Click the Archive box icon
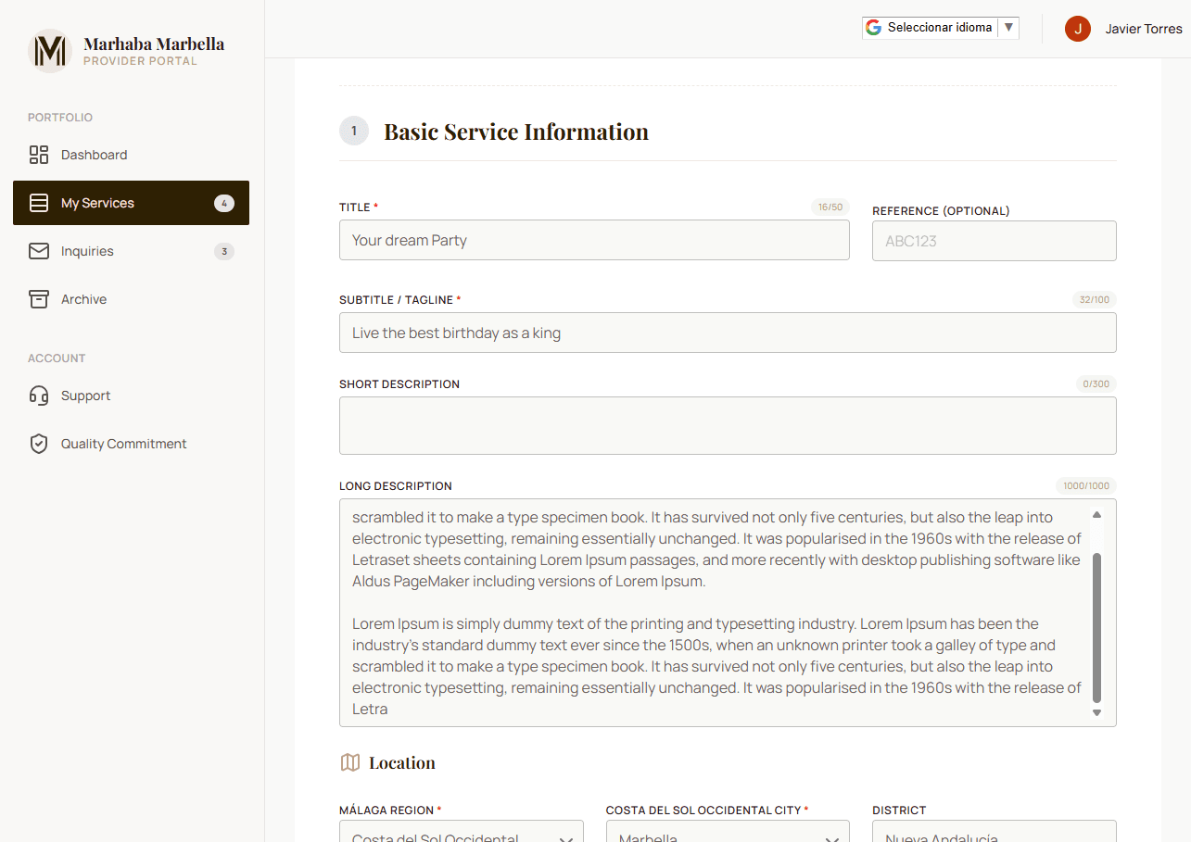Screen dimensions: 1191x842 pos(39,299)
